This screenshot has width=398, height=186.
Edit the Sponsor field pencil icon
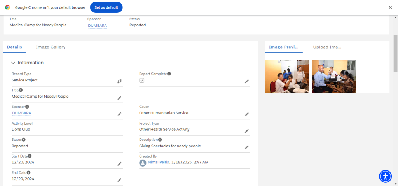120,114
